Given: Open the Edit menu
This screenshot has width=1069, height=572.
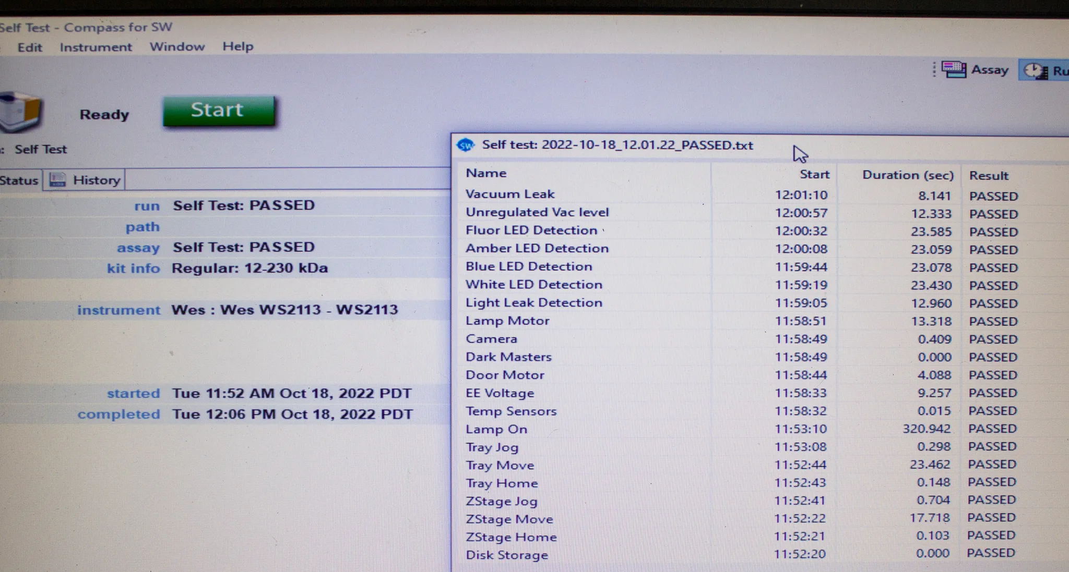Looking at the screenshot, I should [30, 47].
